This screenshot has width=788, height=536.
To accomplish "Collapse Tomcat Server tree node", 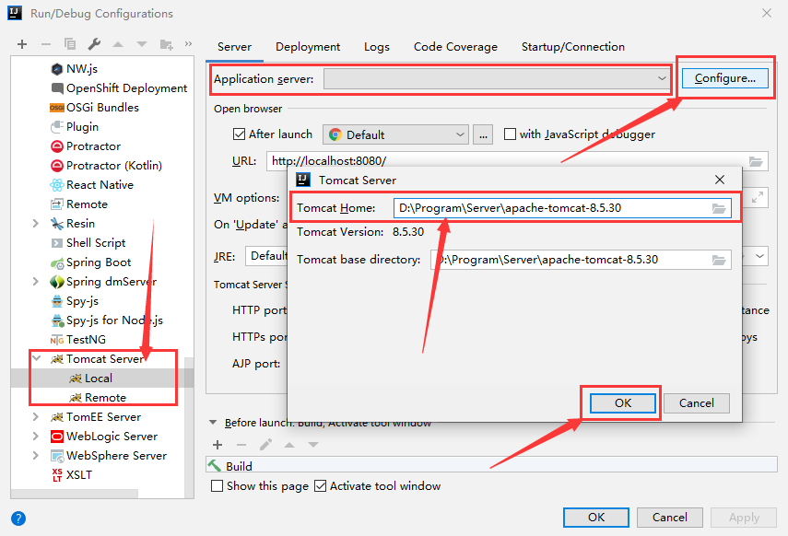I will tap(36, 358).
